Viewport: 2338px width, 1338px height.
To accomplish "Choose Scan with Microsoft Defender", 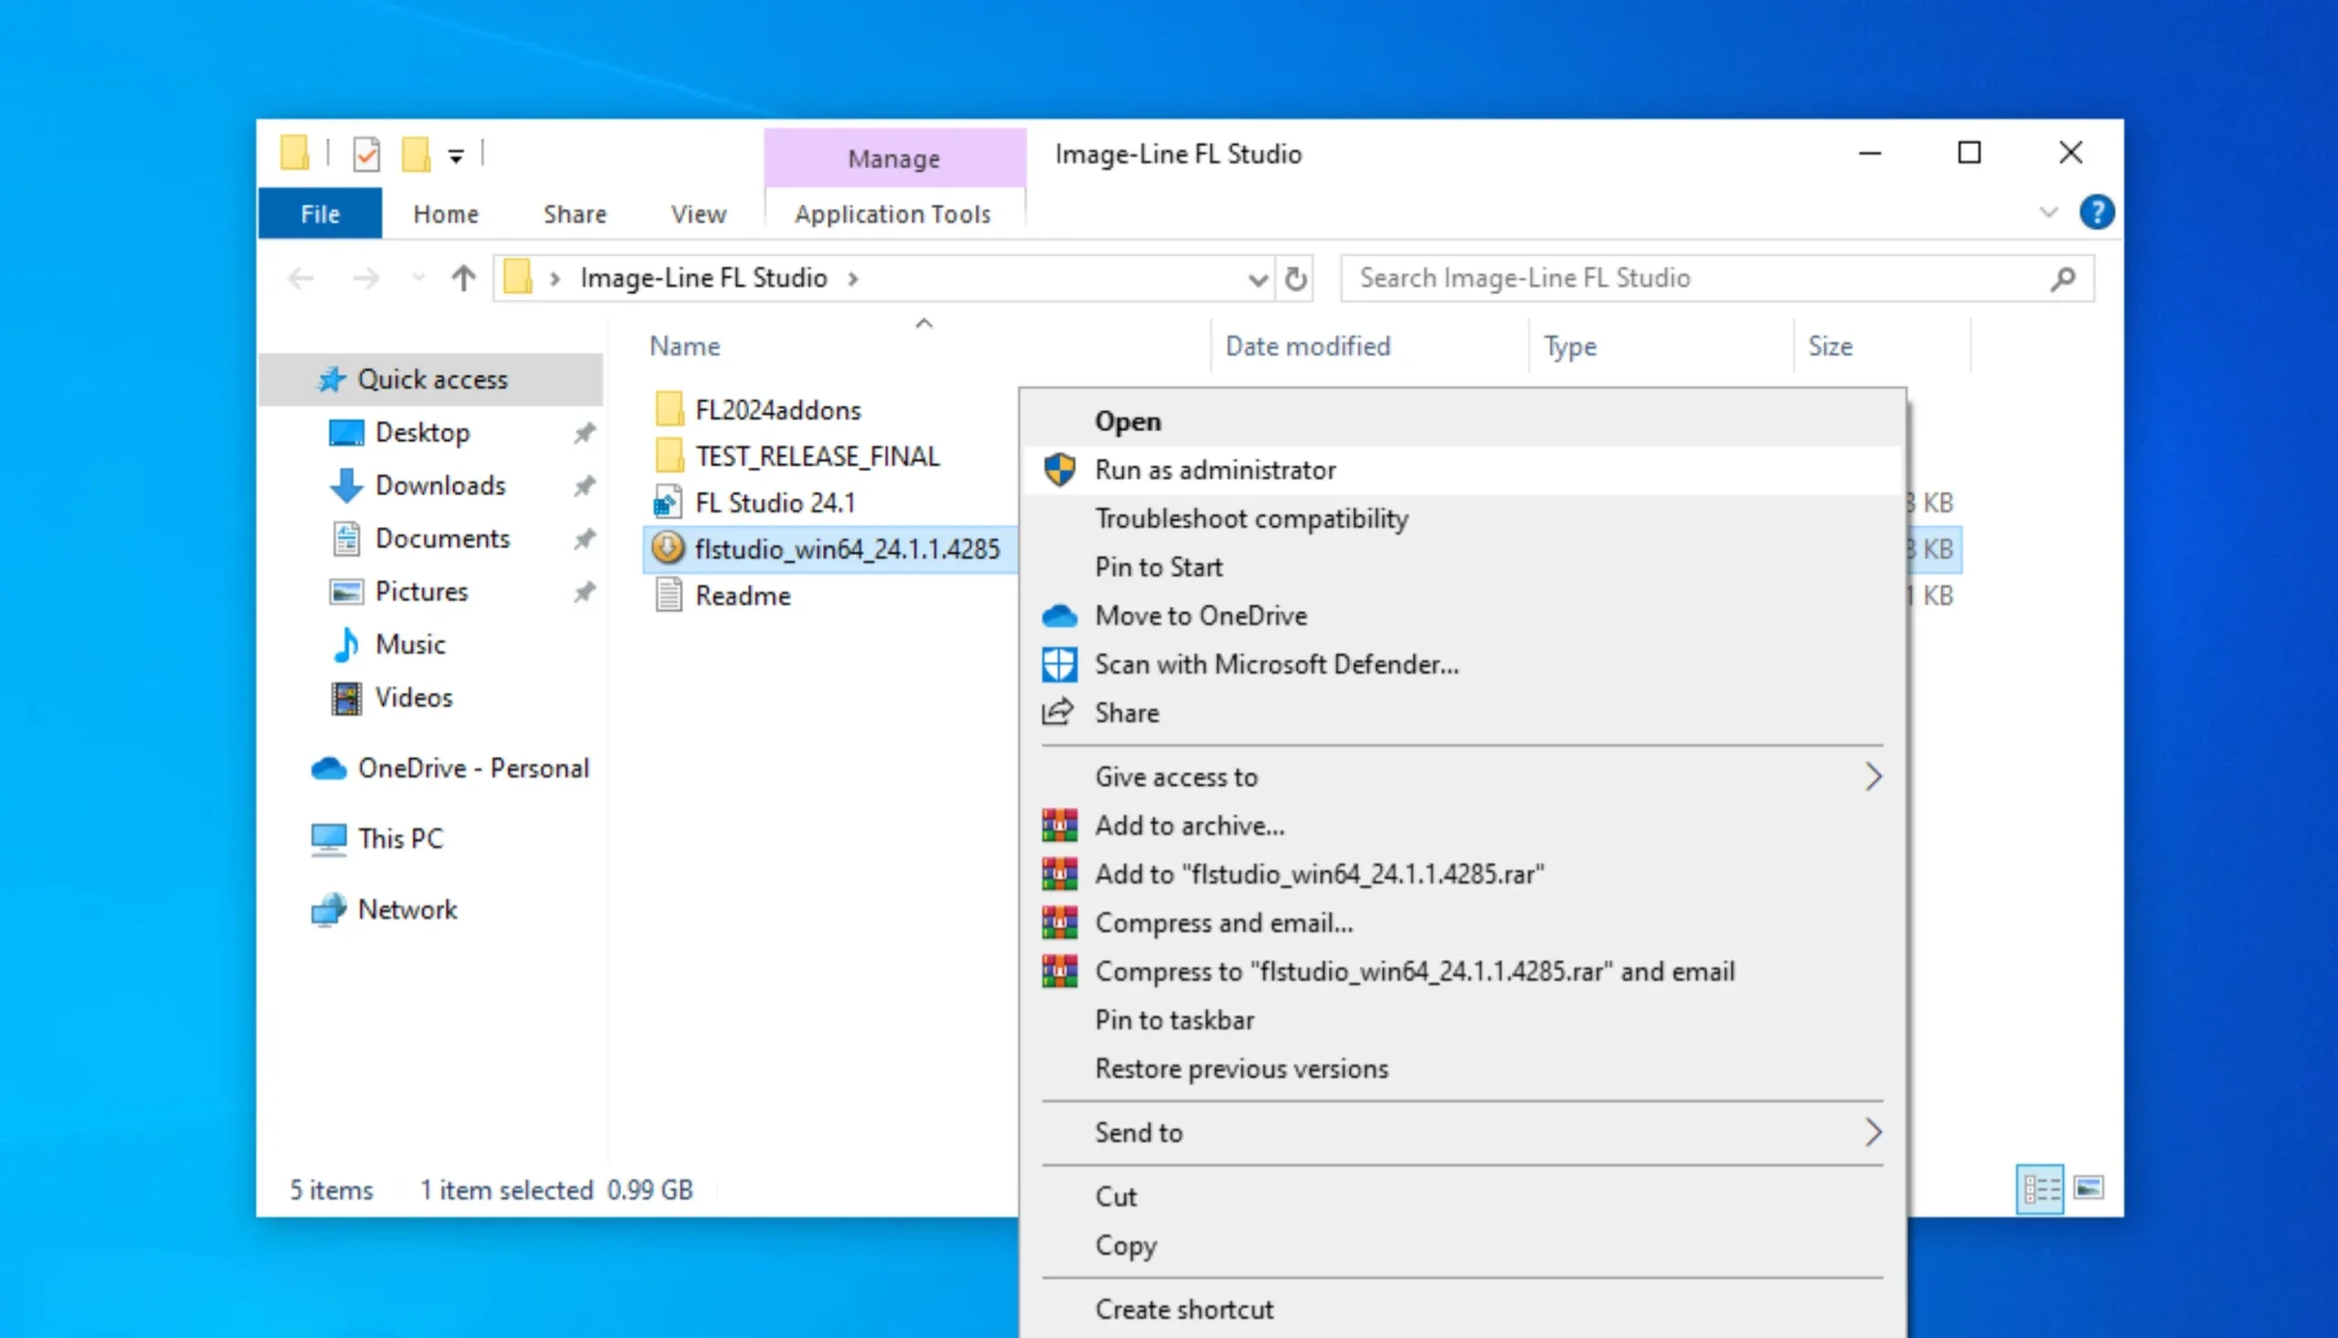I will coord(1461,664).
